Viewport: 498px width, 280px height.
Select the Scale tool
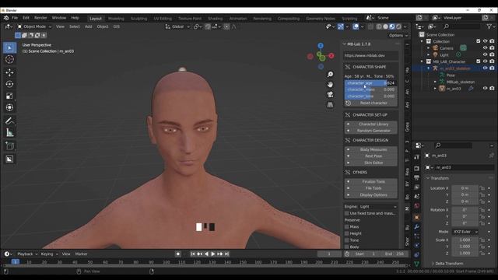tap(9, 96)
